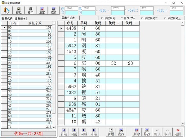Click 代码三 cell showing 23
Screen dimensions: 186x138
coord(131,63)
